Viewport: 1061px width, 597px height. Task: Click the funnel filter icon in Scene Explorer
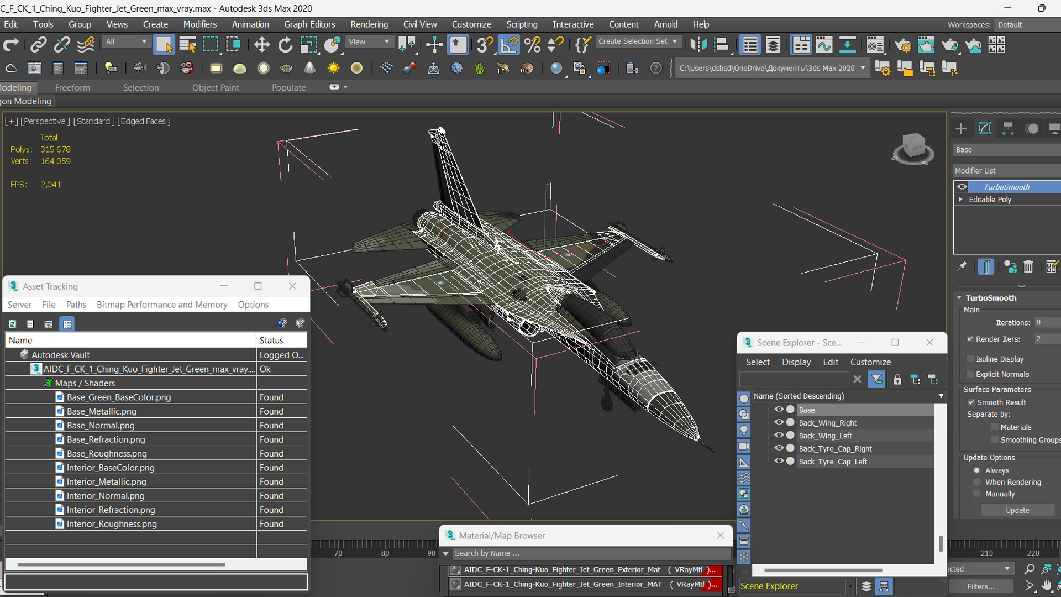click(x=876, y=379)
